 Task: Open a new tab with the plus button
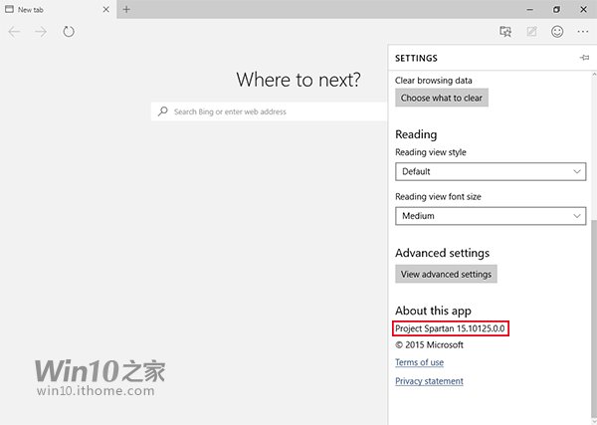[126, 9]
